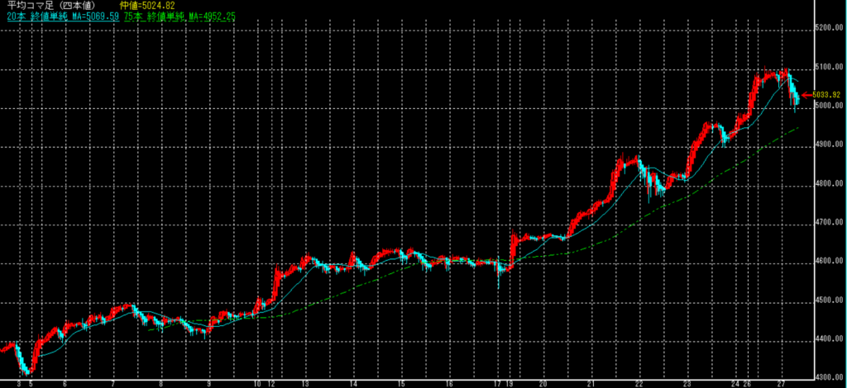
Task: Select date 9 on the time axis
Action: tap(209, 384)
